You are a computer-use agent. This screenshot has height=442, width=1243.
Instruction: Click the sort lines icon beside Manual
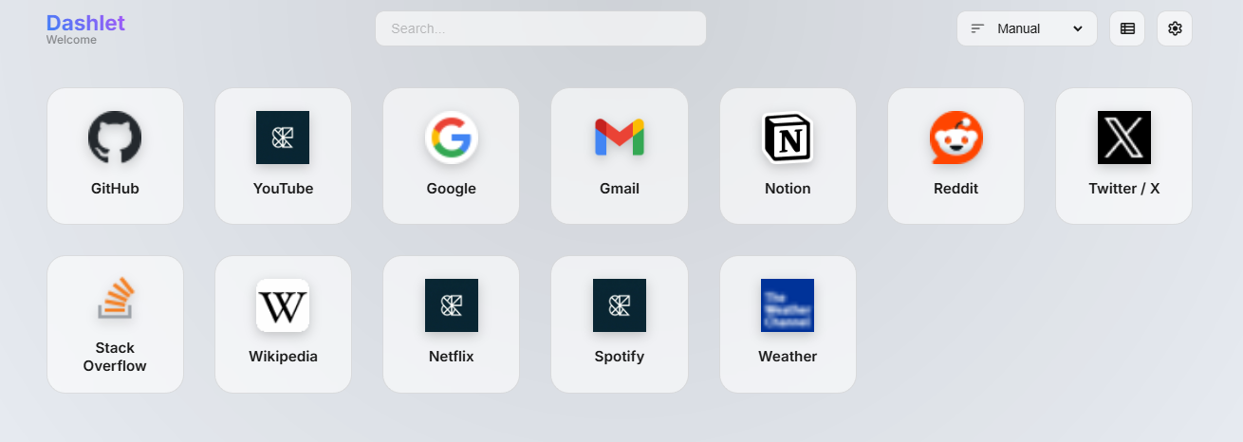tap(977, 28)
